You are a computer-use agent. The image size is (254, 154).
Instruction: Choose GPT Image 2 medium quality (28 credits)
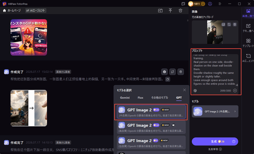pos(151,112)
